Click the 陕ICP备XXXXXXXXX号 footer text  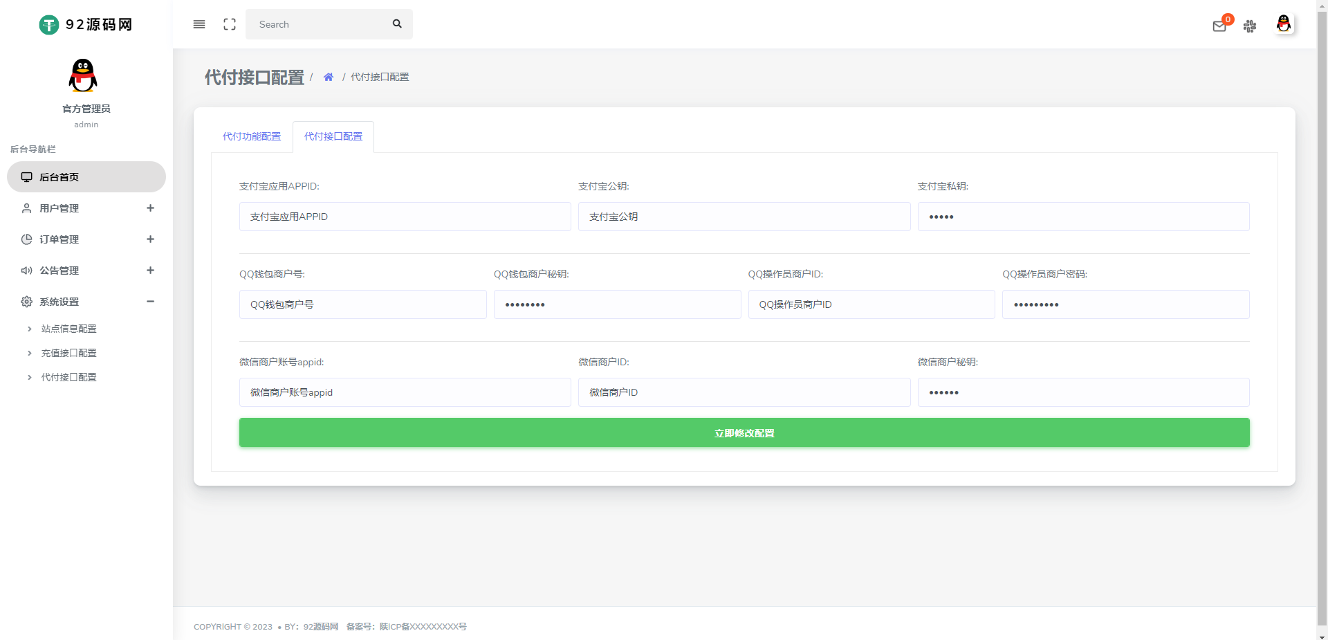(x=423, y=627)
